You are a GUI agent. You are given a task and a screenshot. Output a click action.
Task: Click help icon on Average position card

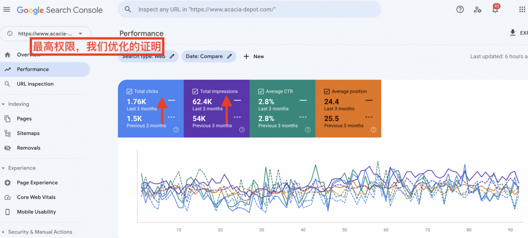[373, 130]
